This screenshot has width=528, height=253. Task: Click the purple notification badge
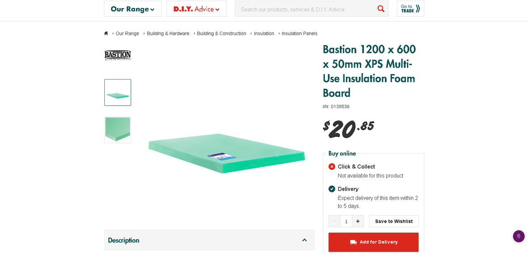[519, 236]
